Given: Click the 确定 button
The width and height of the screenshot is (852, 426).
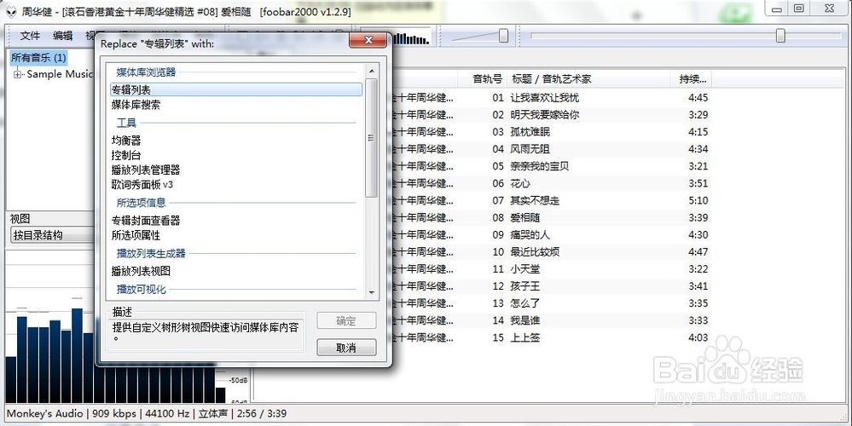Looking at the screenshot, I should (x=346, y=320).
